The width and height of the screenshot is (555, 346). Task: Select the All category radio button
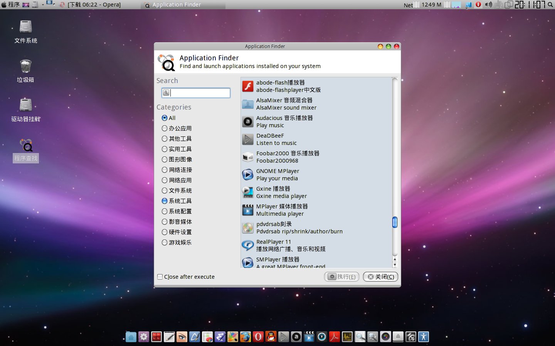click(165, 118)
